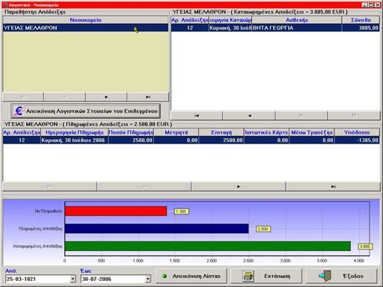
Task: Click Μέσω Τραπέζης column header
Action: 312,132
